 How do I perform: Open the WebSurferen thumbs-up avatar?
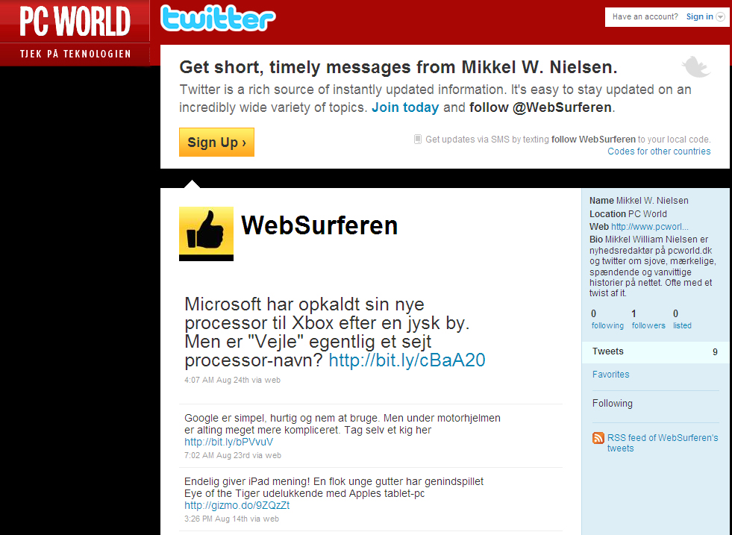(207, 234)
